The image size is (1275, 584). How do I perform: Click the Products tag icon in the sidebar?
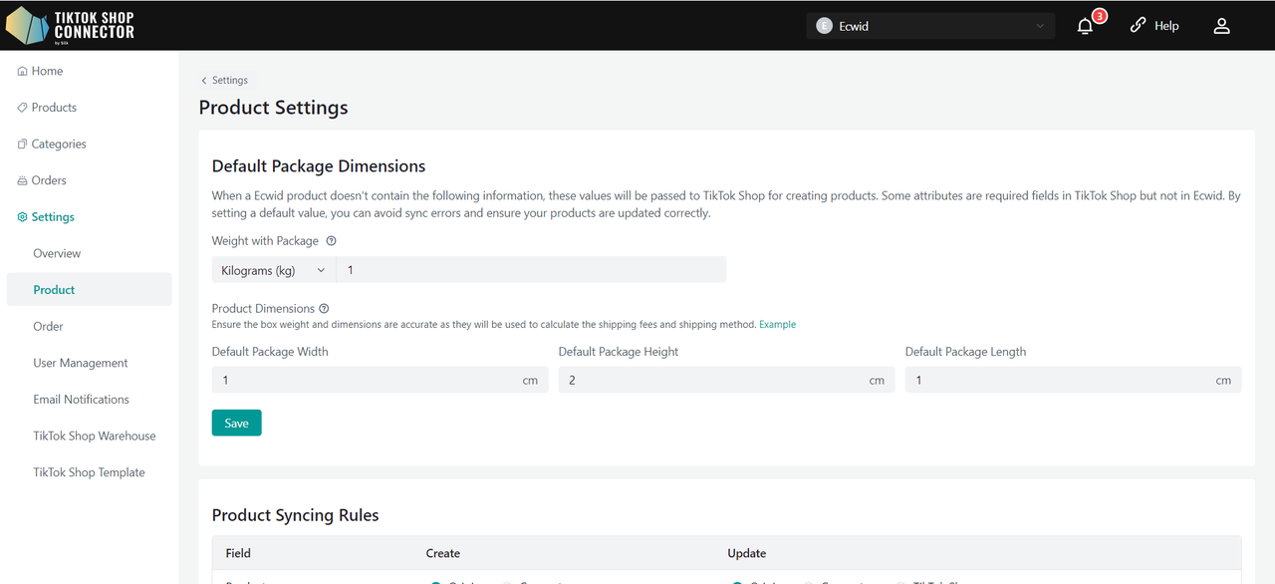point(22,108)
